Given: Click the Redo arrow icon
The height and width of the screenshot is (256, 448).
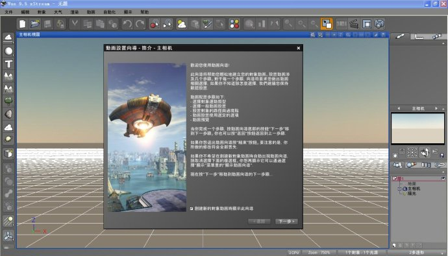Looking at the screenshot, I should (140, 24).
